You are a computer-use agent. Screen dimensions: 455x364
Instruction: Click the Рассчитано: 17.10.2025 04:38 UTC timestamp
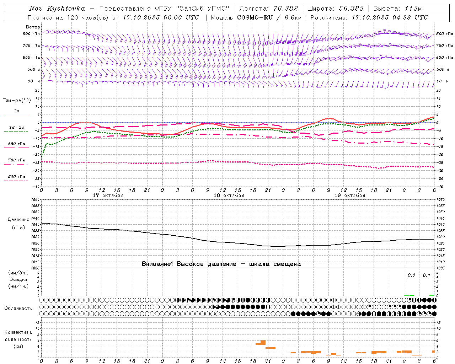click(369, 17)
